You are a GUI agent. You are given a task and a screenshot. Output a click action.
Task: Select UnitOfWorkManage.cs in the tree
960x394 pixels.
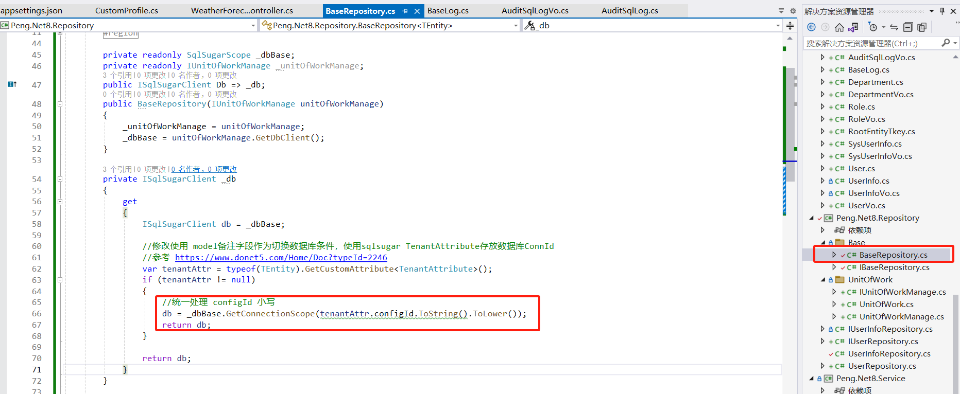click(901, 317)
